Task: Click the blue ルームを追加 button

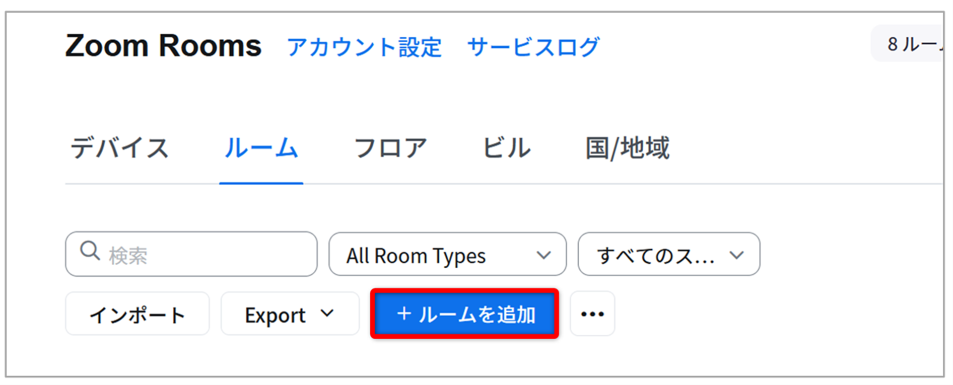Action: click(464, 314)
